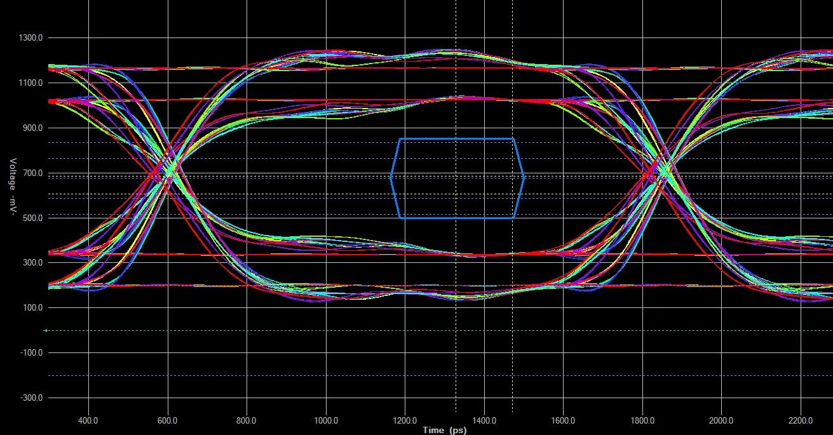Select the right tip of the blue mask
Image resolution: width=833 pixels, height=435 pixels.
click(x=524, y=178)
